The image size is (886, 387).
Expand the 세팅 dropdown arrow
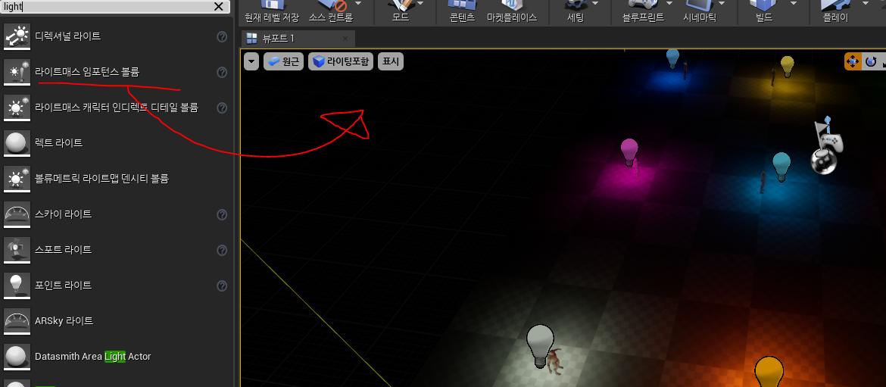coord(594,3)
